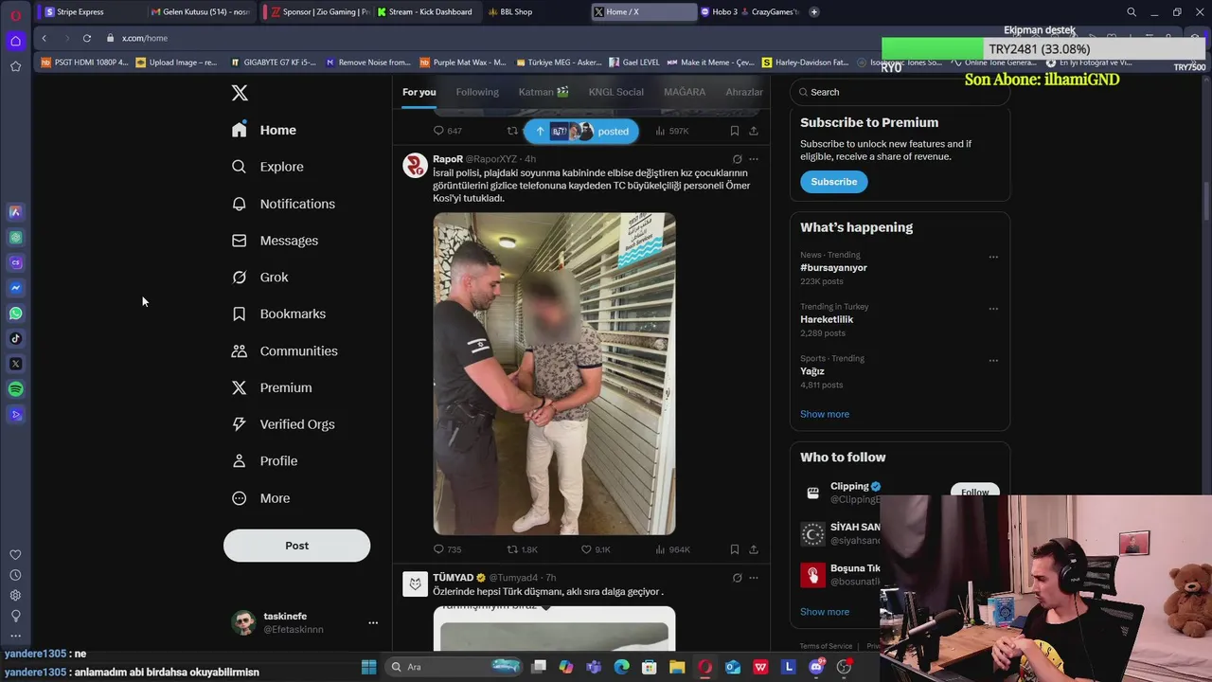The width and height of the screenshot is (1212, 682).
Task: Open Profile in the sidebar
Action: [x=265, y=461]
